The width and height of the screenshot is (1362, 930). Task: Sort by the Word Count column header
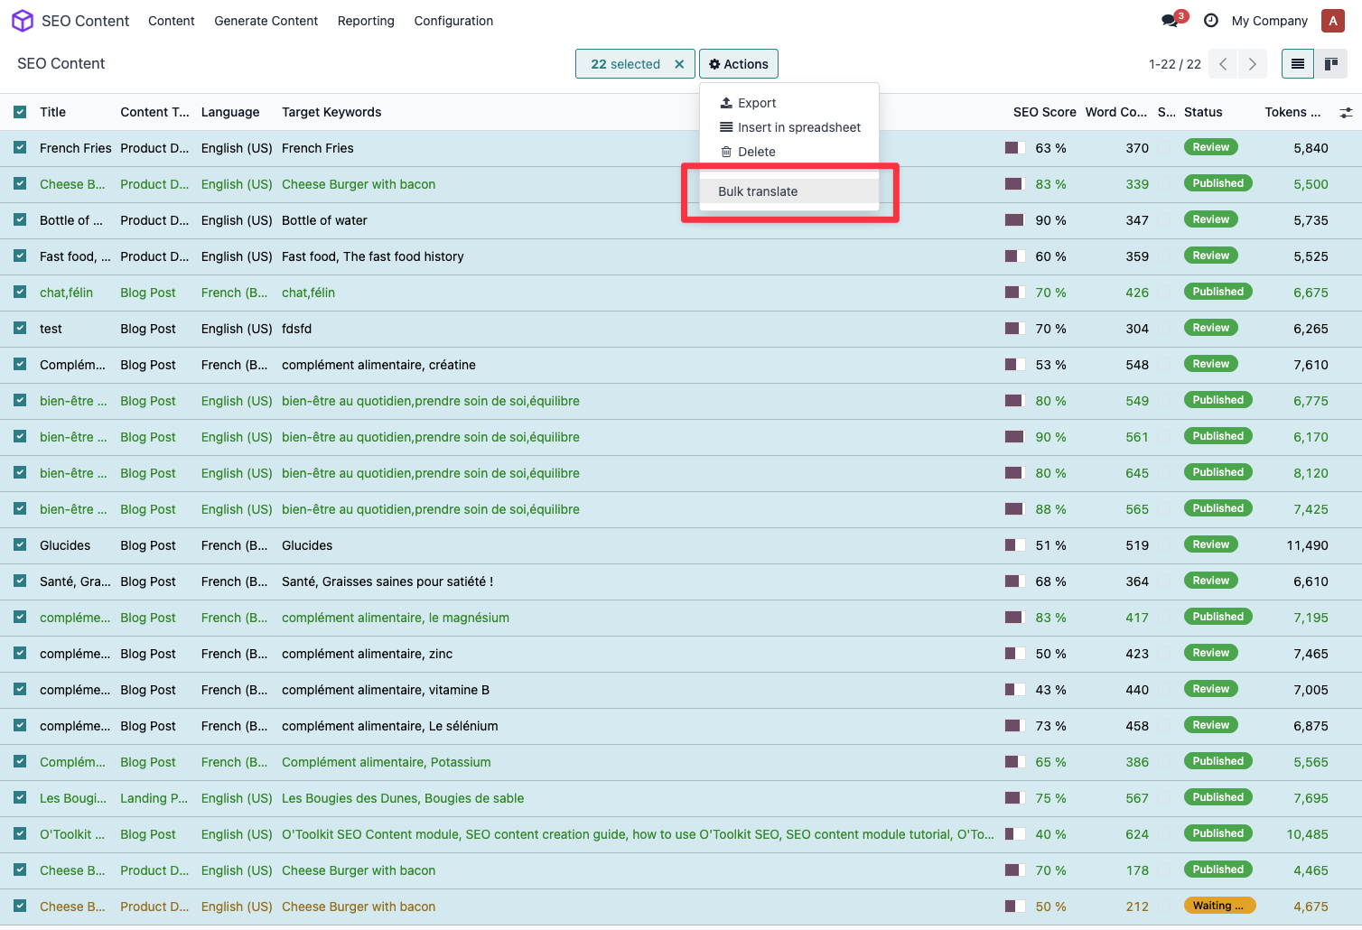[x=1116, y=112]
